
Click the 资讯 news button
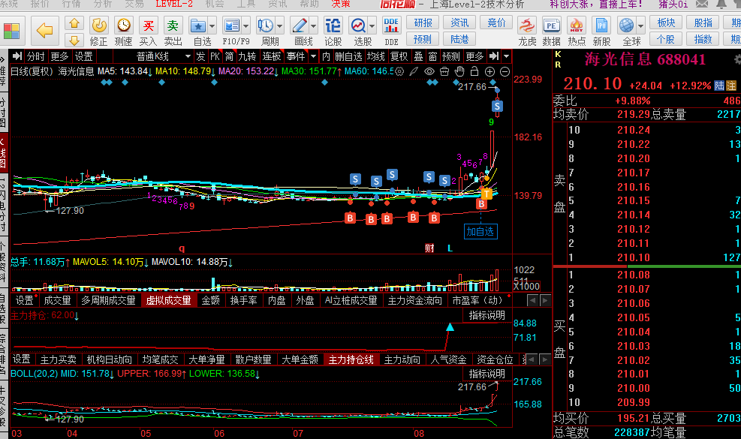(x=459, y=23)
